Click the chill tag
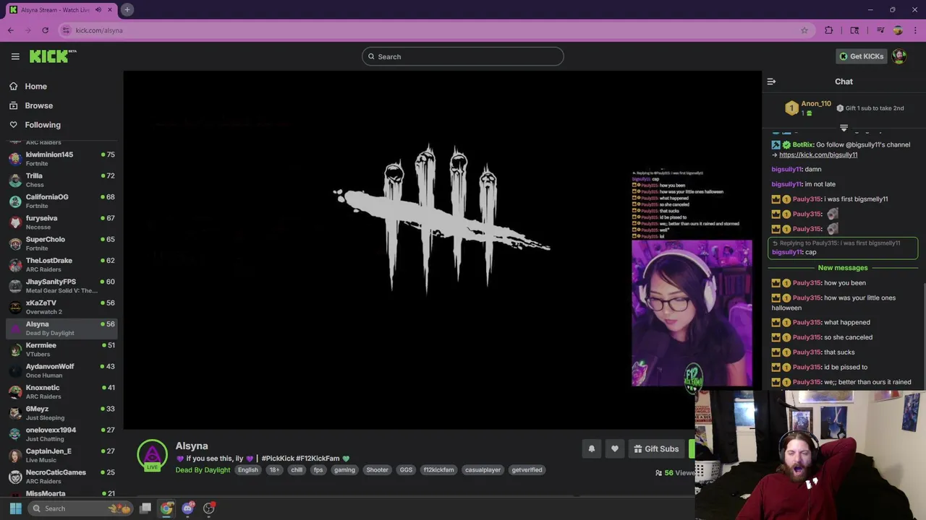926x520 pixels. 297,470
